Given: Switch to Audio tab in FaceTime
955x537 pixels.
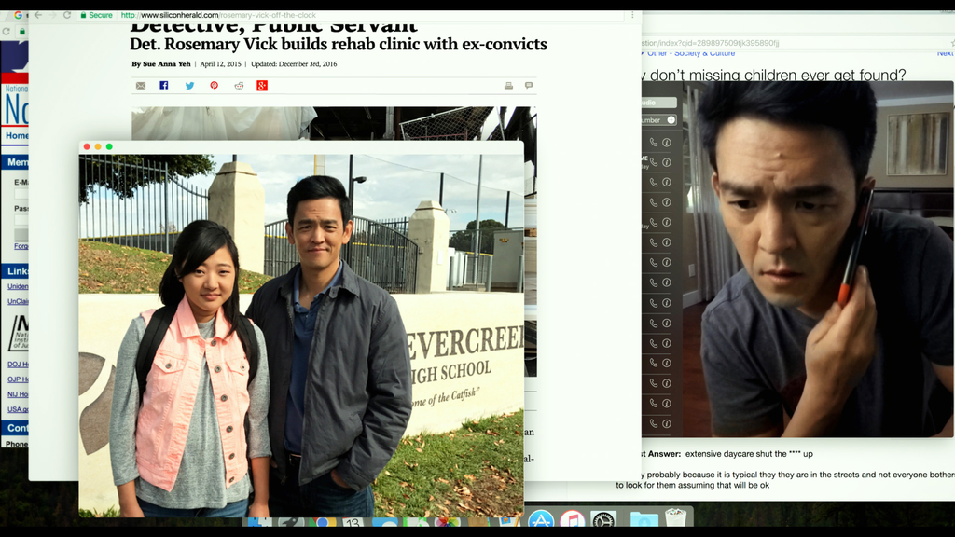Looking at the screenshot, I should point(659,103).
